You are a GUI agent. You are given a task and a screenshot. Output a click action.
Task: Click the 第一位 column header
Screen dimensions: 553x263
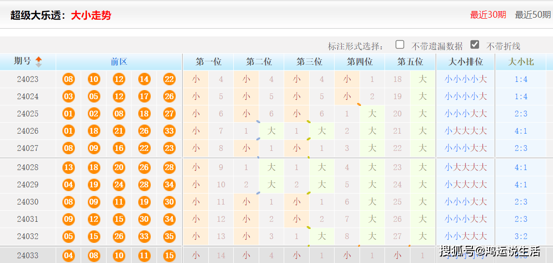208,62
